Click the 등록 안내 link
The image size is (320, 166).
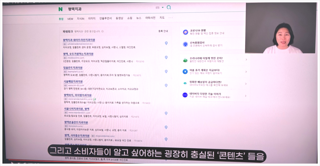(x=163, y=31)
